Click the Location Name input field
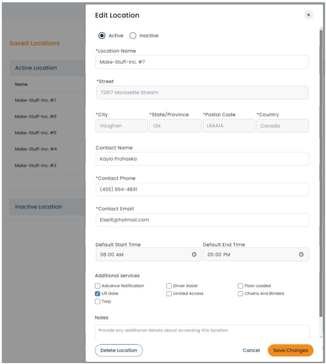This screenshot has width=326, height=364. (202, 62)
